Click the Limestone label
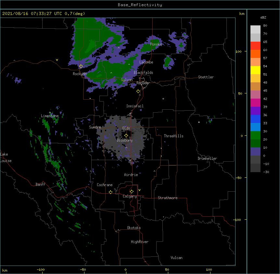This screenshot has width=280, height=274. 50,116
